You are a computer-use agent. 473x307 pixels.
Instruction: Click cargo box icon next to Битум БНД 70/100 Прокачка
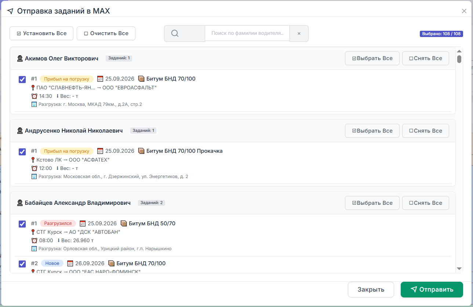tap(141, 151)
